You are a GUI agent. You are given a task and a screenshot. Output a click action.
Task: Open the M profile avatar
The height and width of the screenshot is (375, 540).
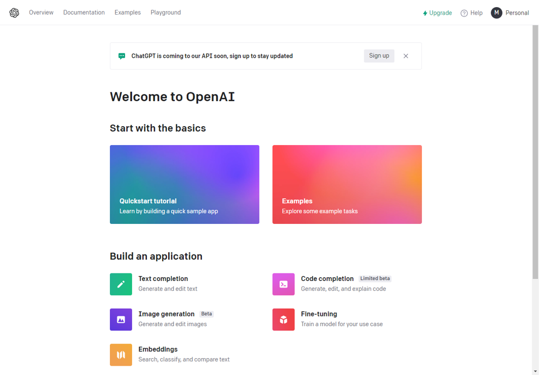click(496, 12)
